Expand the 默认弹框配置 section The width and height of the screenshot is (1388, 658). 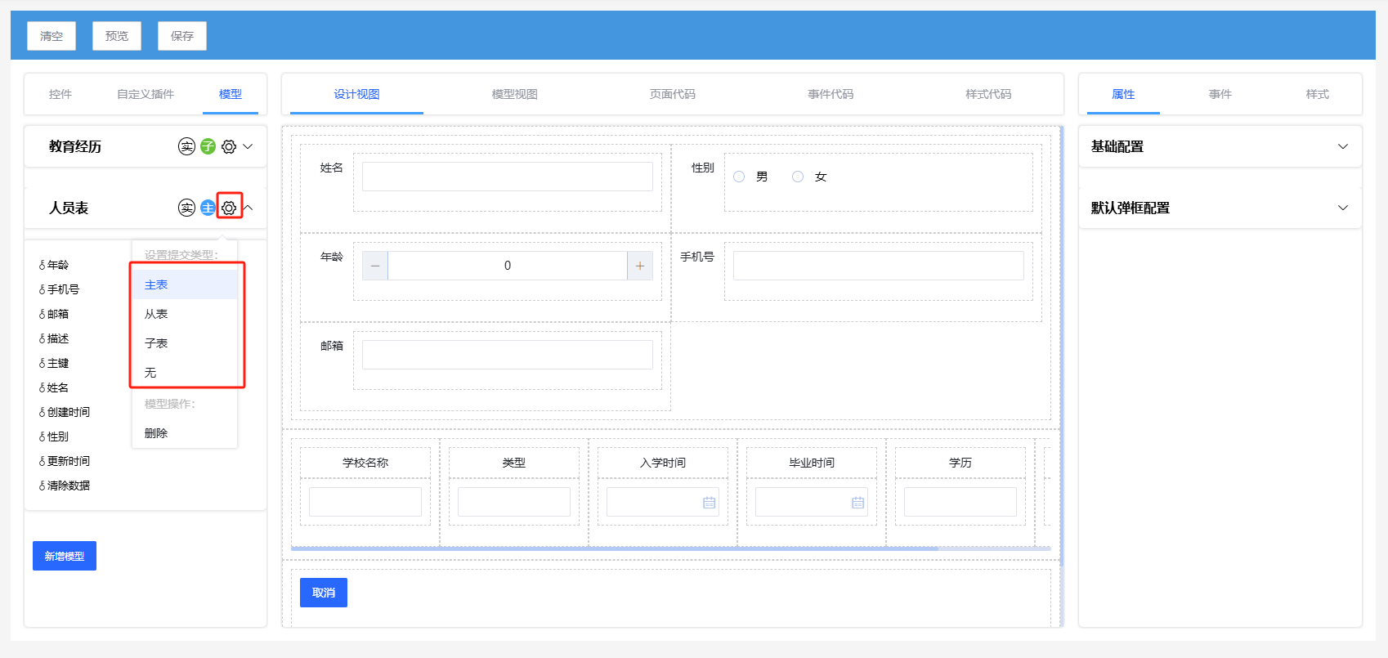pos(1342,208)
